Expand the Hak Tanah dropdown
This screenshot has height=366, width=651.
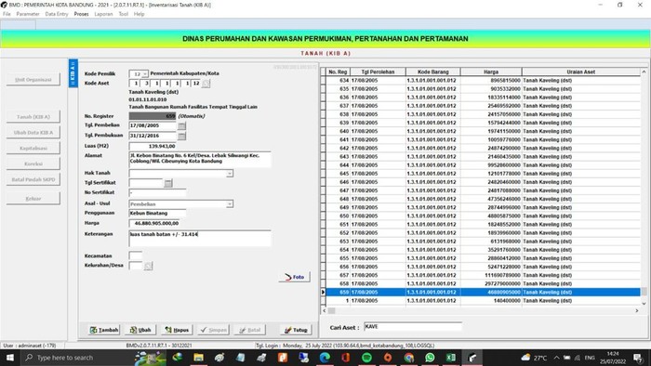coord(229,174)
